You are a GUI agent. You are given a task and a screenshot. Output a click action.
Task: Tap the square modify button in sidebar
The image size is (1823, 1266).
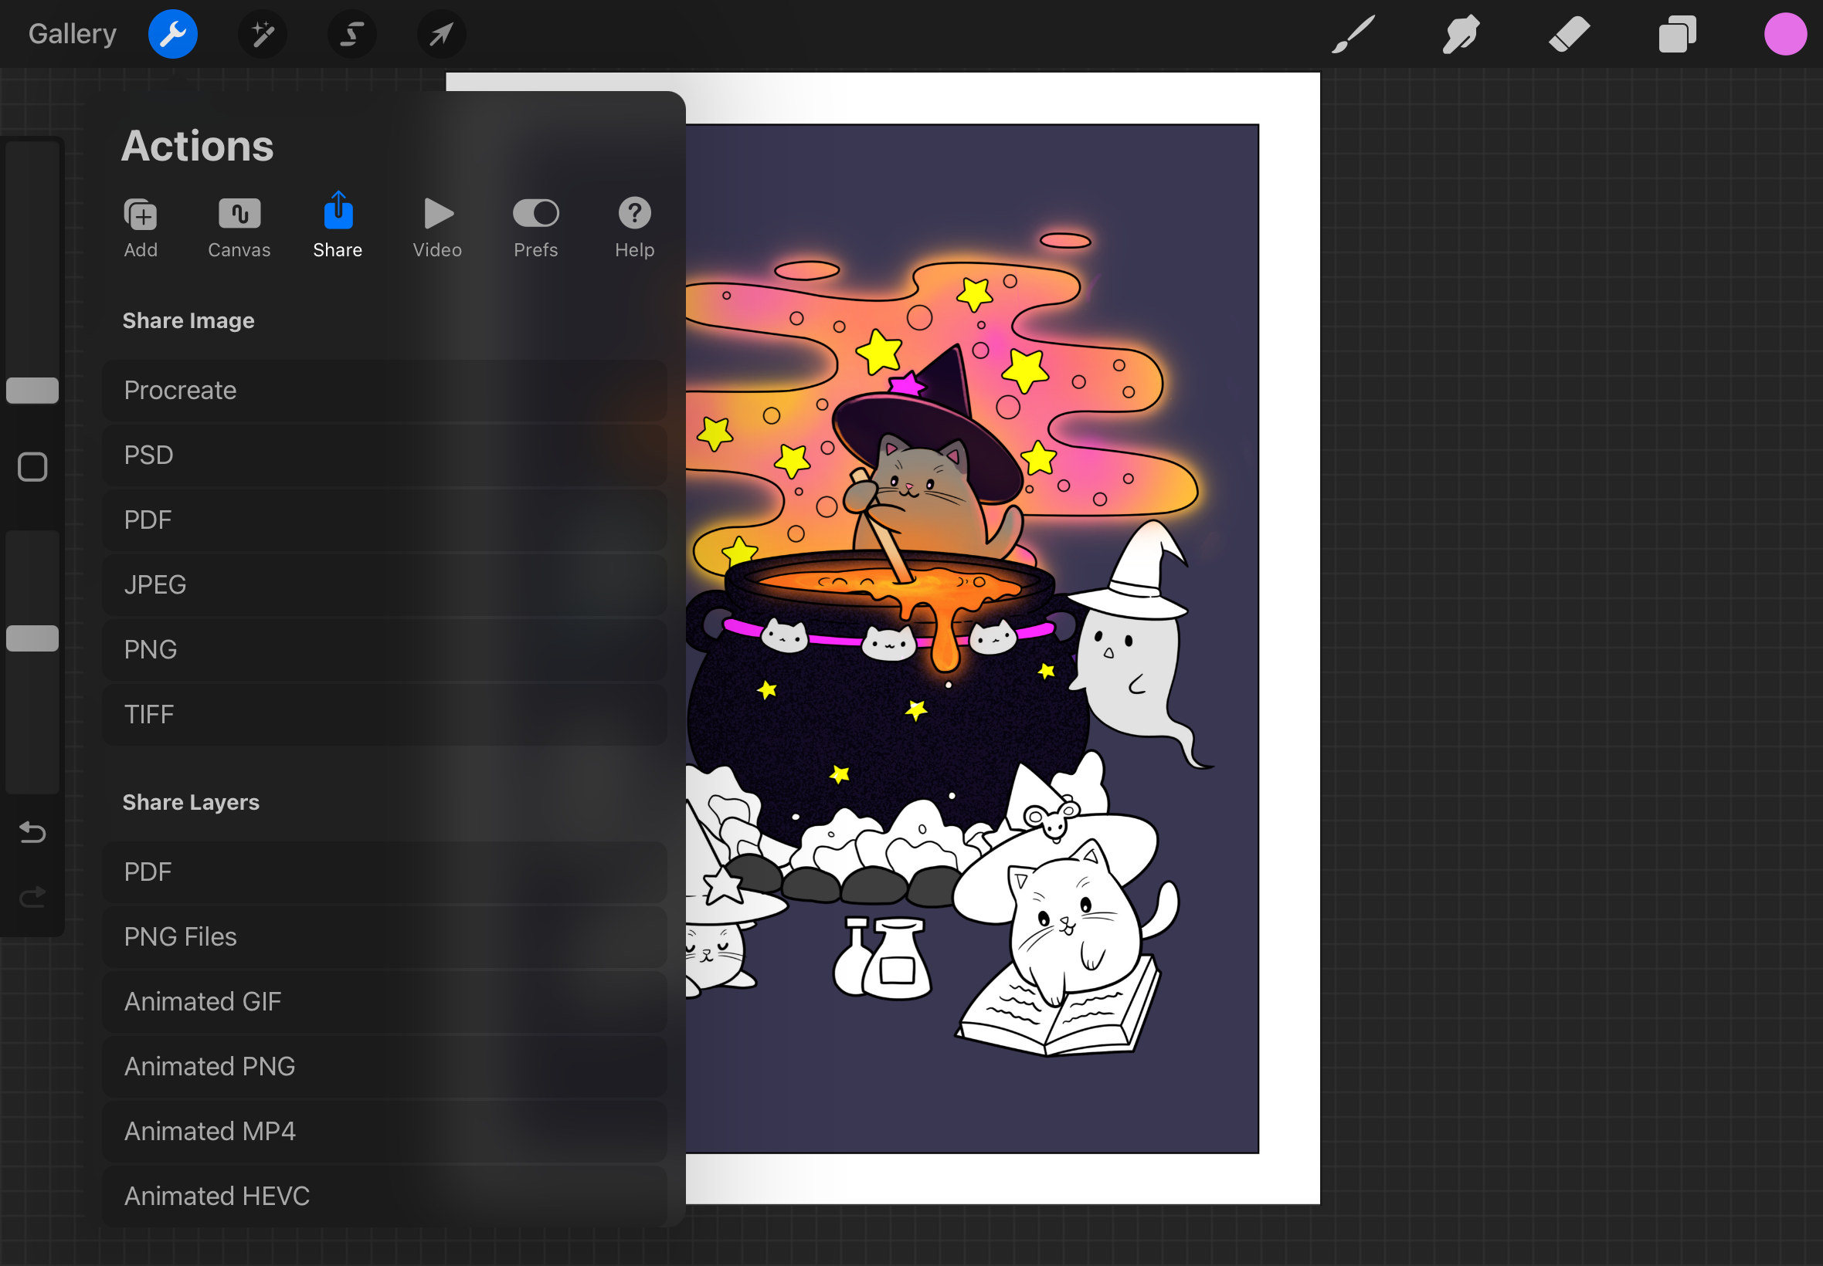[32, 467]
